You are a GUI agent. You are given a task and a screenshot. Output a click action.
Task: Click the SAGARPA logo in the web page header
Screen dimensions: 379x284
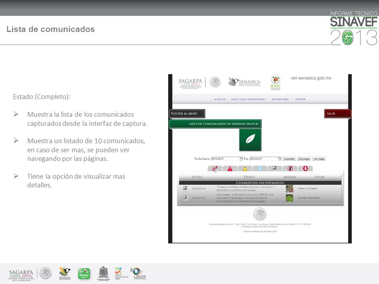pyautogui.click(x=190, y=83)
